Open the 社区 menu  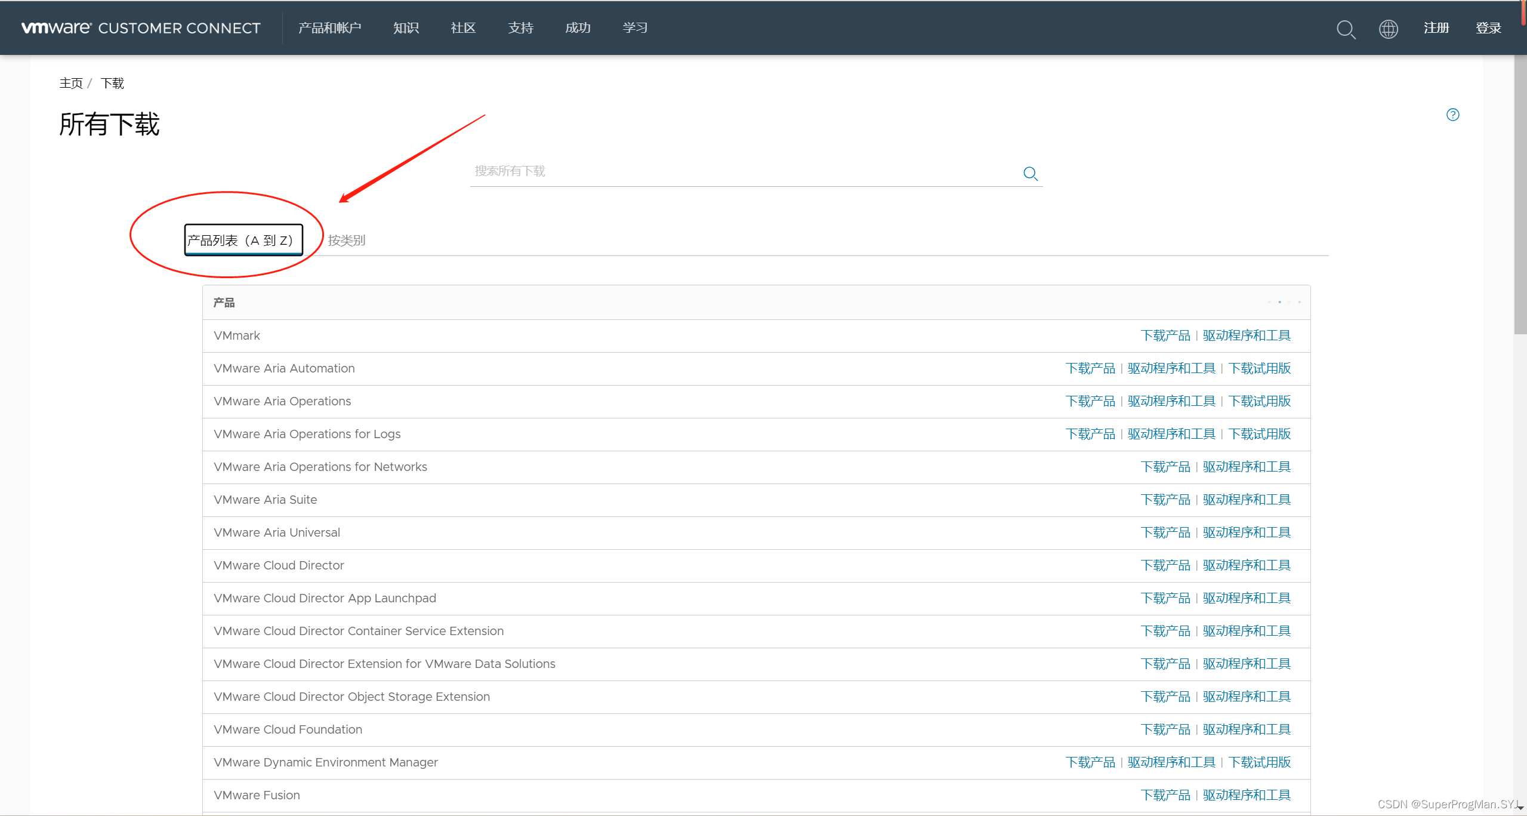click(x=463, y=28)
